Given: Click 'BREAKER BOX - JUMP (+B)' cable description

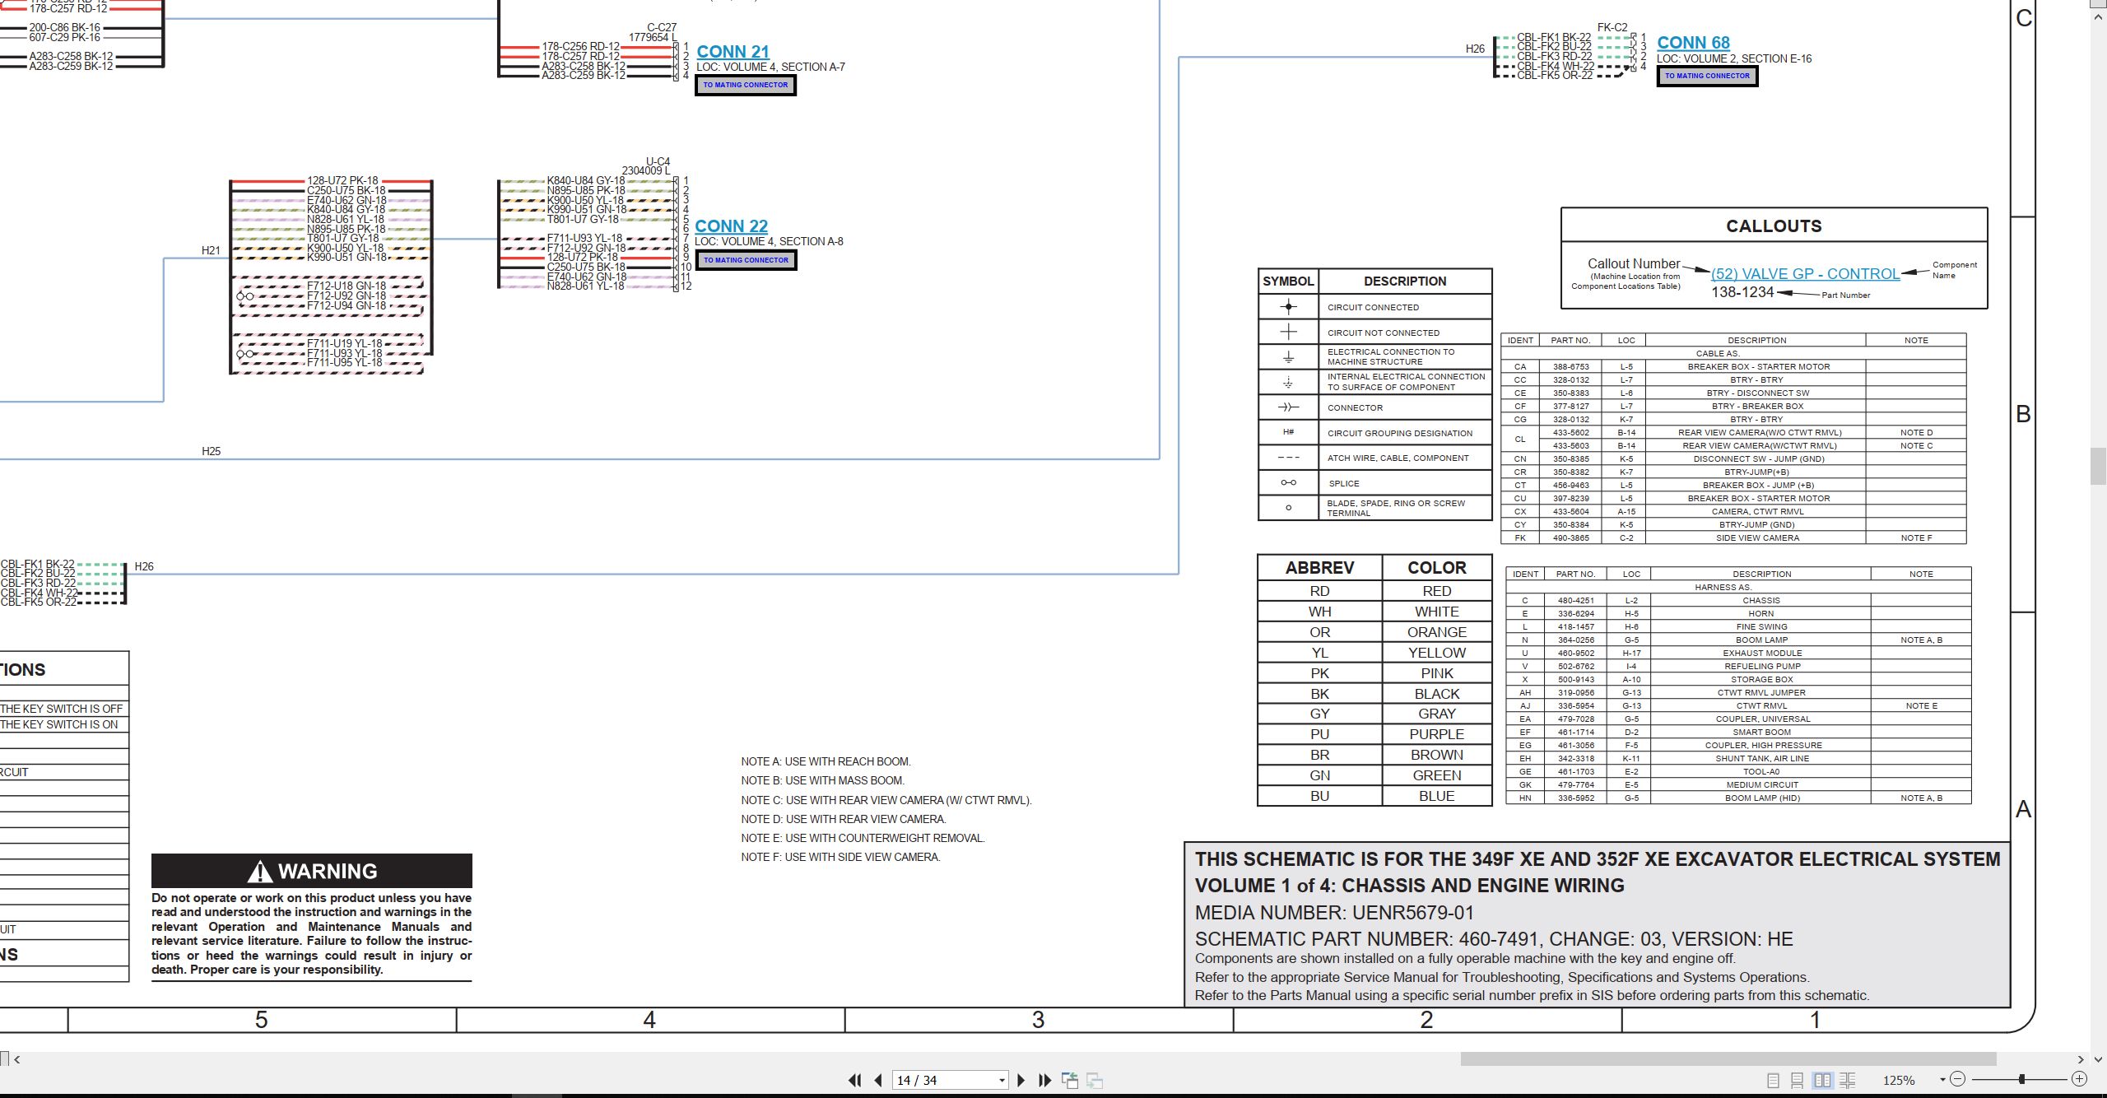Looking at the screenshot, I should tap(1758, 485).
